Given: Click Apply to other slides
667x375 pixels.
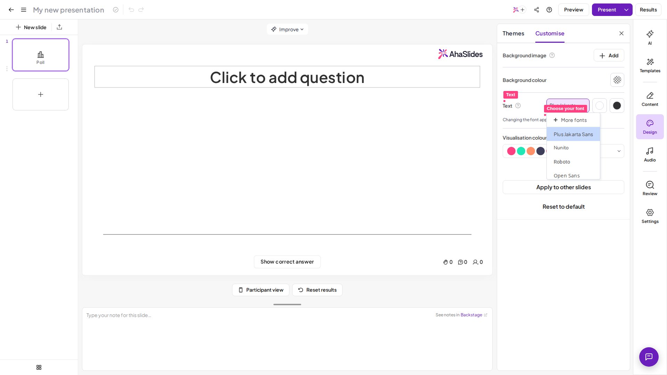Looking at the screenshot, I should click(563, 187).
